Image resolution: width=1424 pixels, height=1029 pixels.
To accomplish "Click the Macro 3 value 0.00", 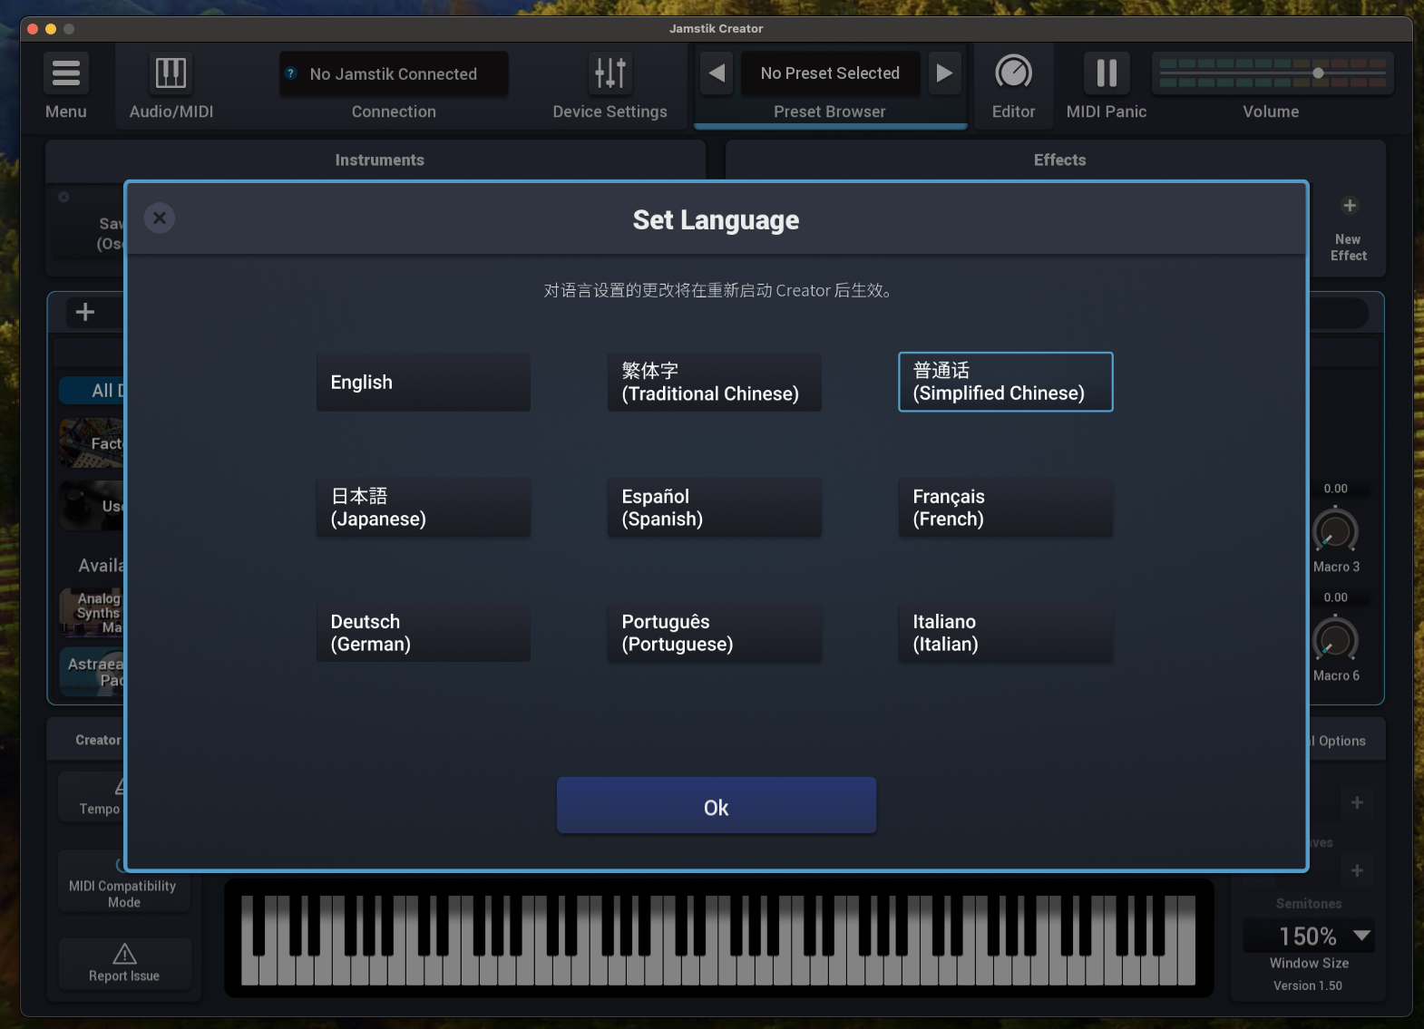I will (1335, 489).
